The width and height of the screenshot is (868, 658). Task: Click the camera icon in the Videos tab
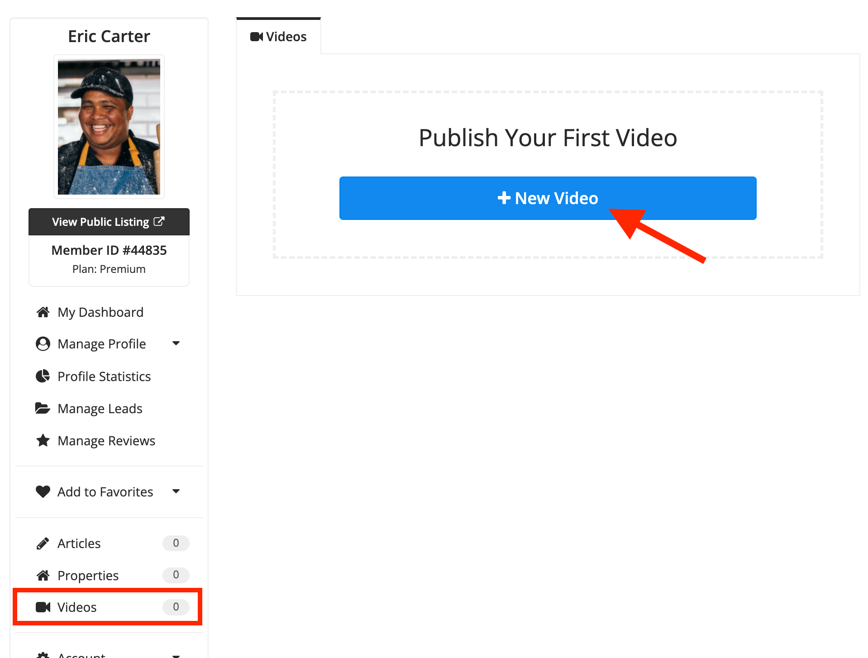(257, 37)
